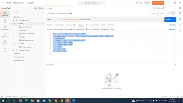This screenshot has width=183, height=103.
Task: Switch to edit mode pencil icon
Action: 169,13
